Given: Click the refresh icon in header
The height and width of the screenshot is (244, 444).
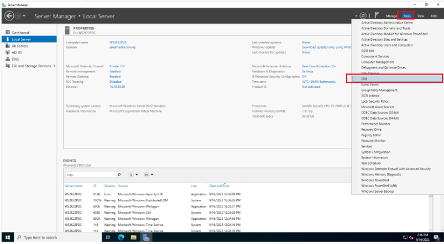Looking at the screenshot, I should pos(363,16).
